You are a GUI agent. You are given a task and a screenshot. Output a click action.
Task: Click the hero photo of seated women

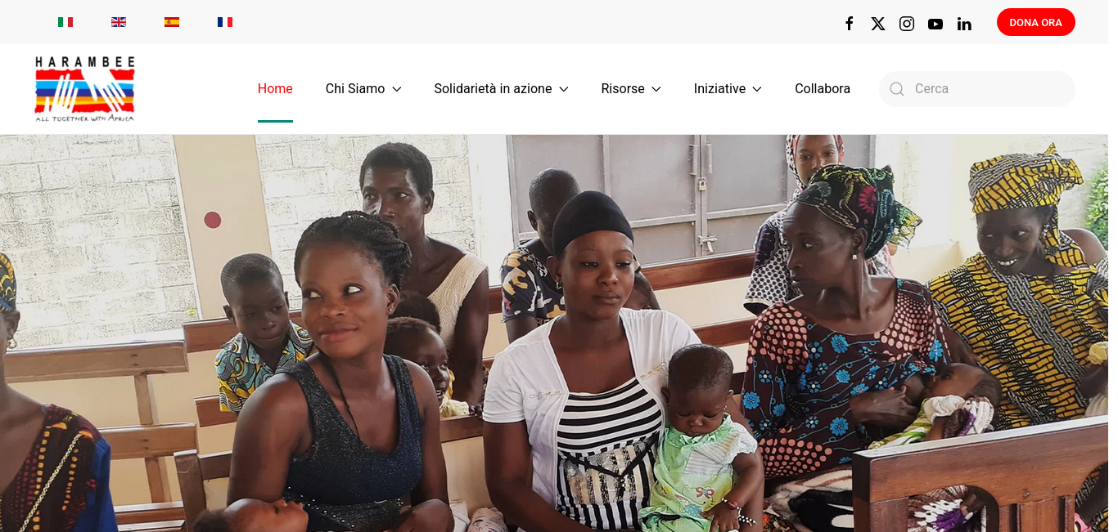[x=554, y=333]
